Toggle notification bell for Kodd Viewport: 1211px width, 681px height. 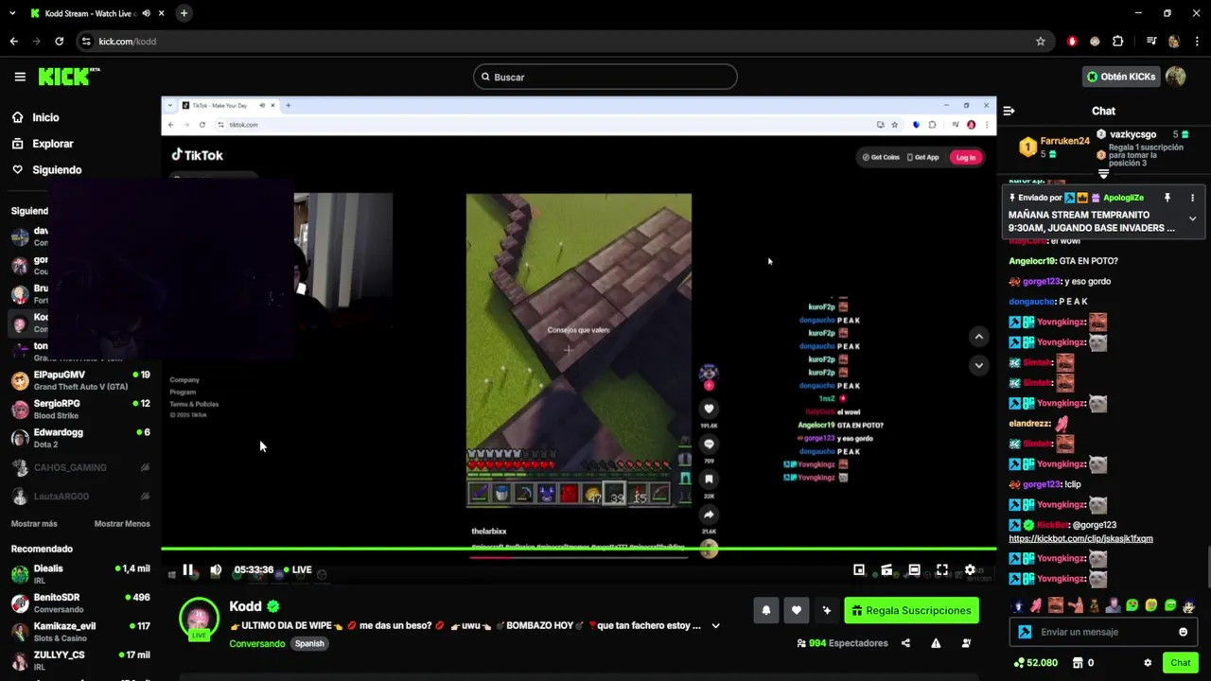[x=766, y=610]
